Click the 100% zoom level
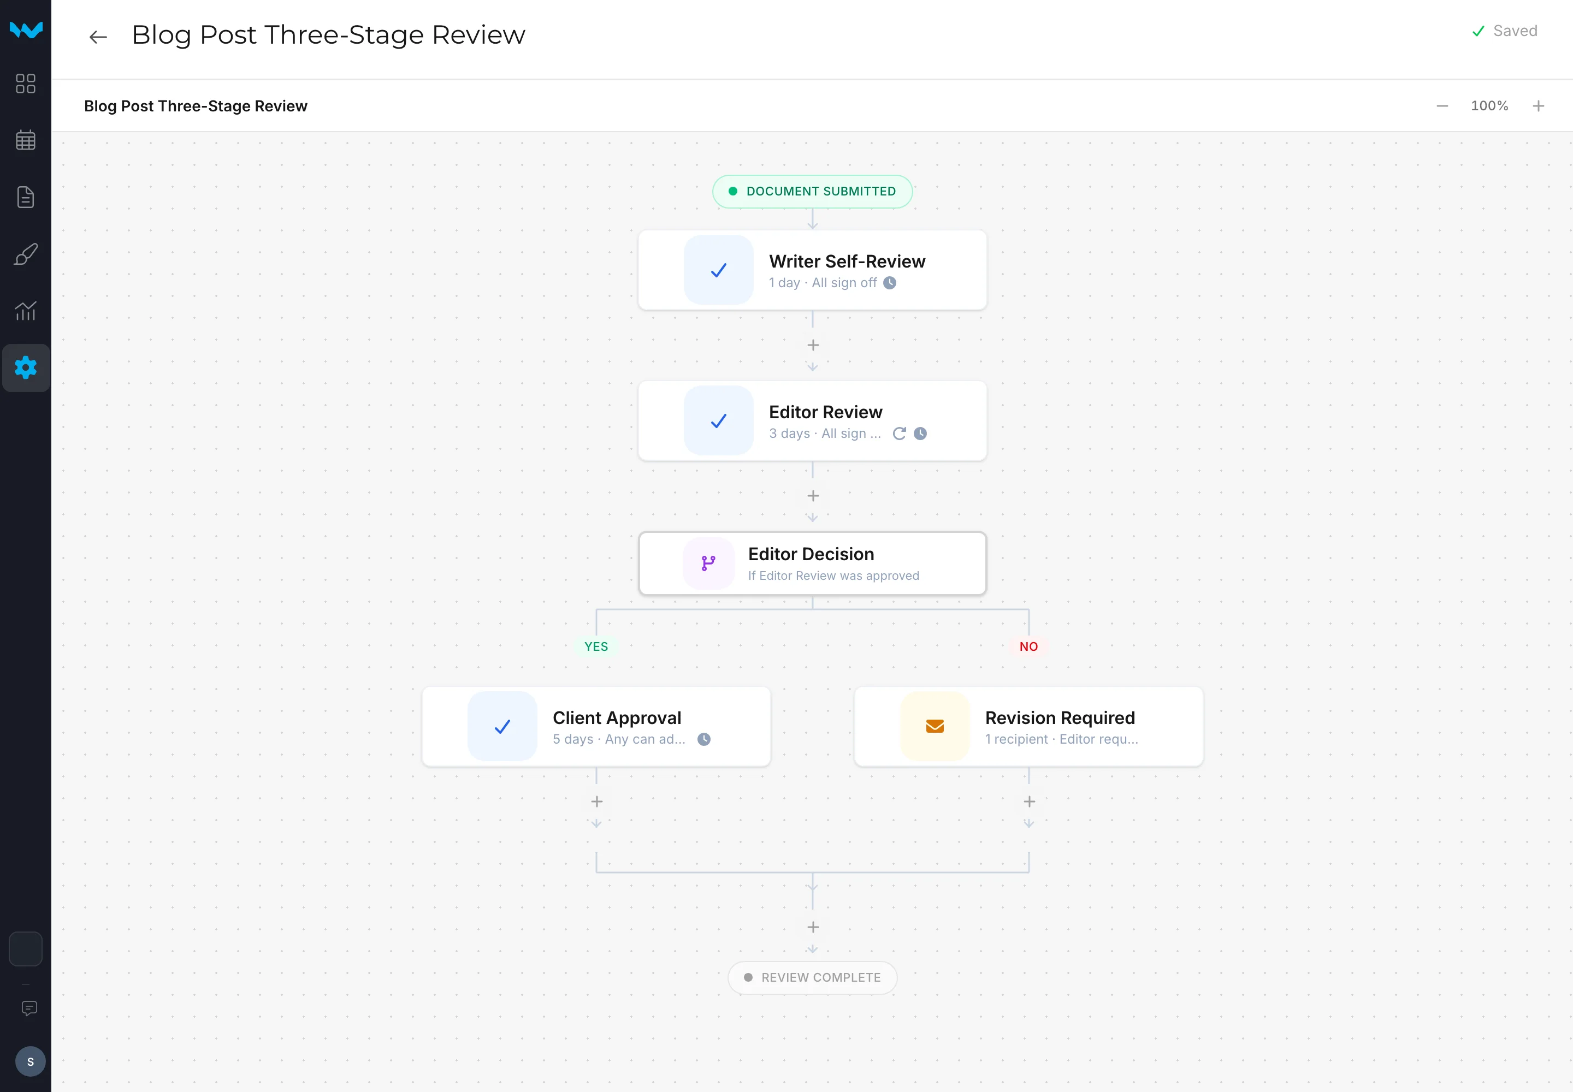Image resolution: width=1573 pixels, height=1092 pixels. pyautogui.click(x=1489, y=106)
